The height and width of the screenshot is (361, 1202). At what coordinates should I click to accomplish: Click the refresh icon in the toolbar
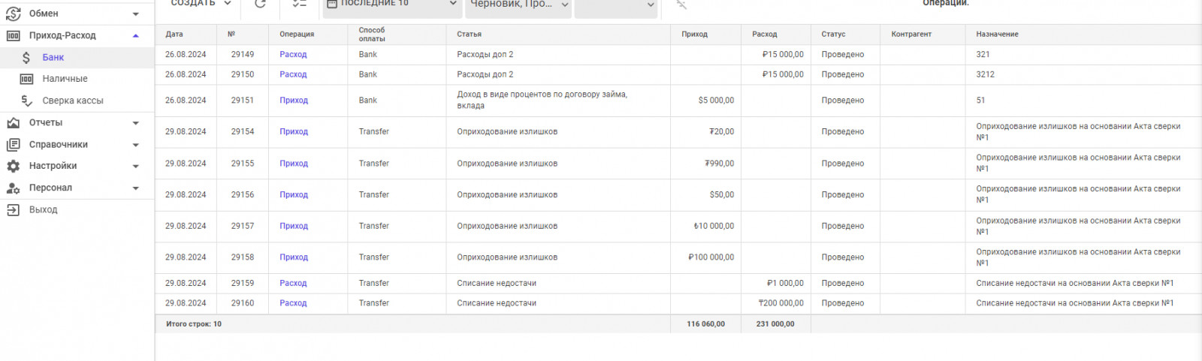tap(260, 4)
